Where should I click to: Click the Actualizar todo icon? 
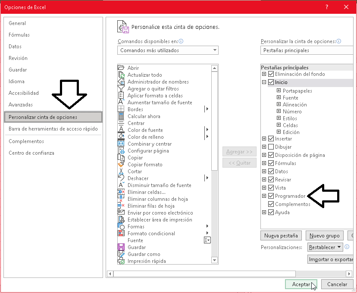(x=121, y=75)
